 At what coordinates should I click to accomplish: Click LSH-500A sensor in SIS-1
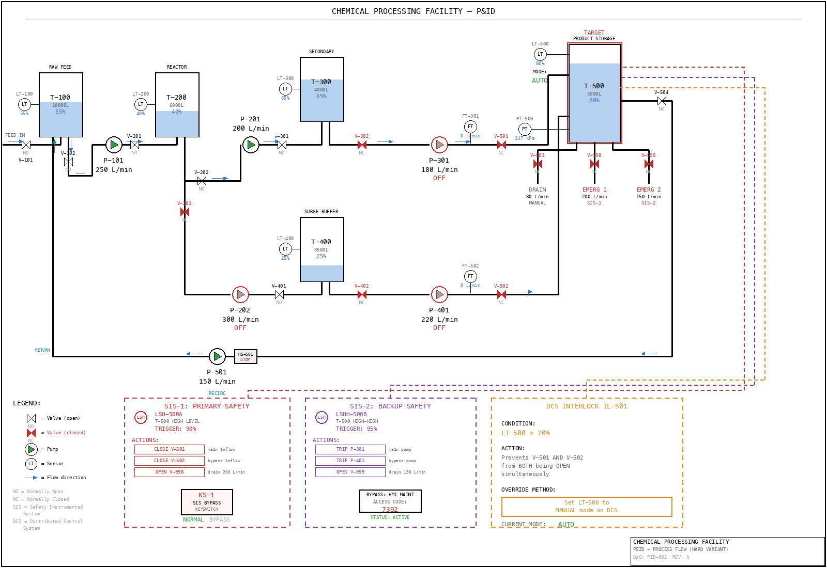point(141,417)
